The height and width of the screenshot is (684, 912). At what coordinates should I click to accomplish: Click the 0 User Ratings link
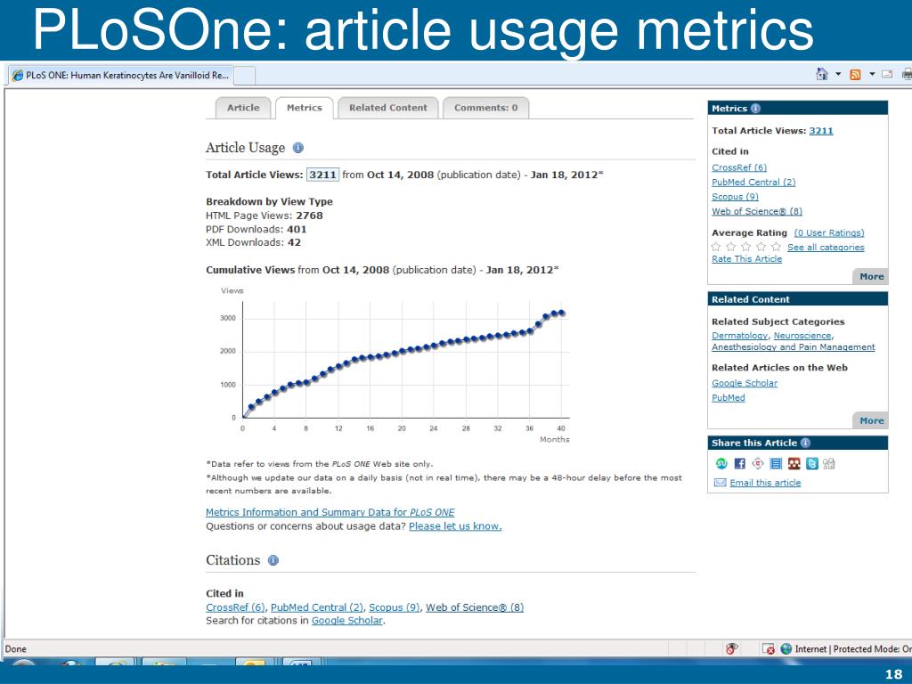[829, 232]
